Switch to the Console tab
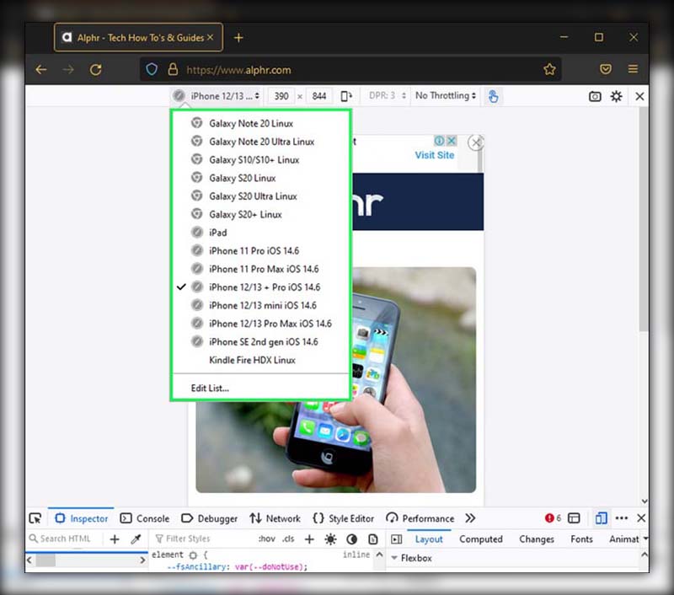 pyautogui.click(x=145, y=518)
